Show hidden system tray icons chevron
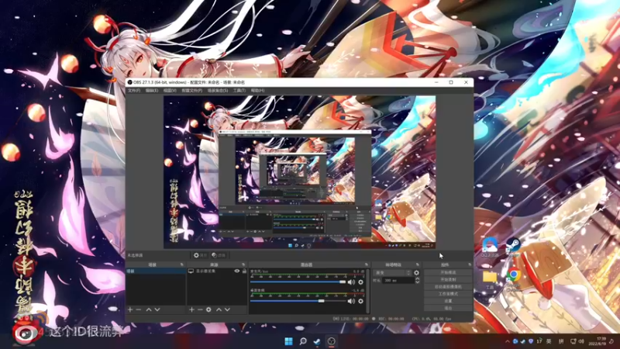The height and width of the screenshot is (349, 620). [x=508, y=341]
